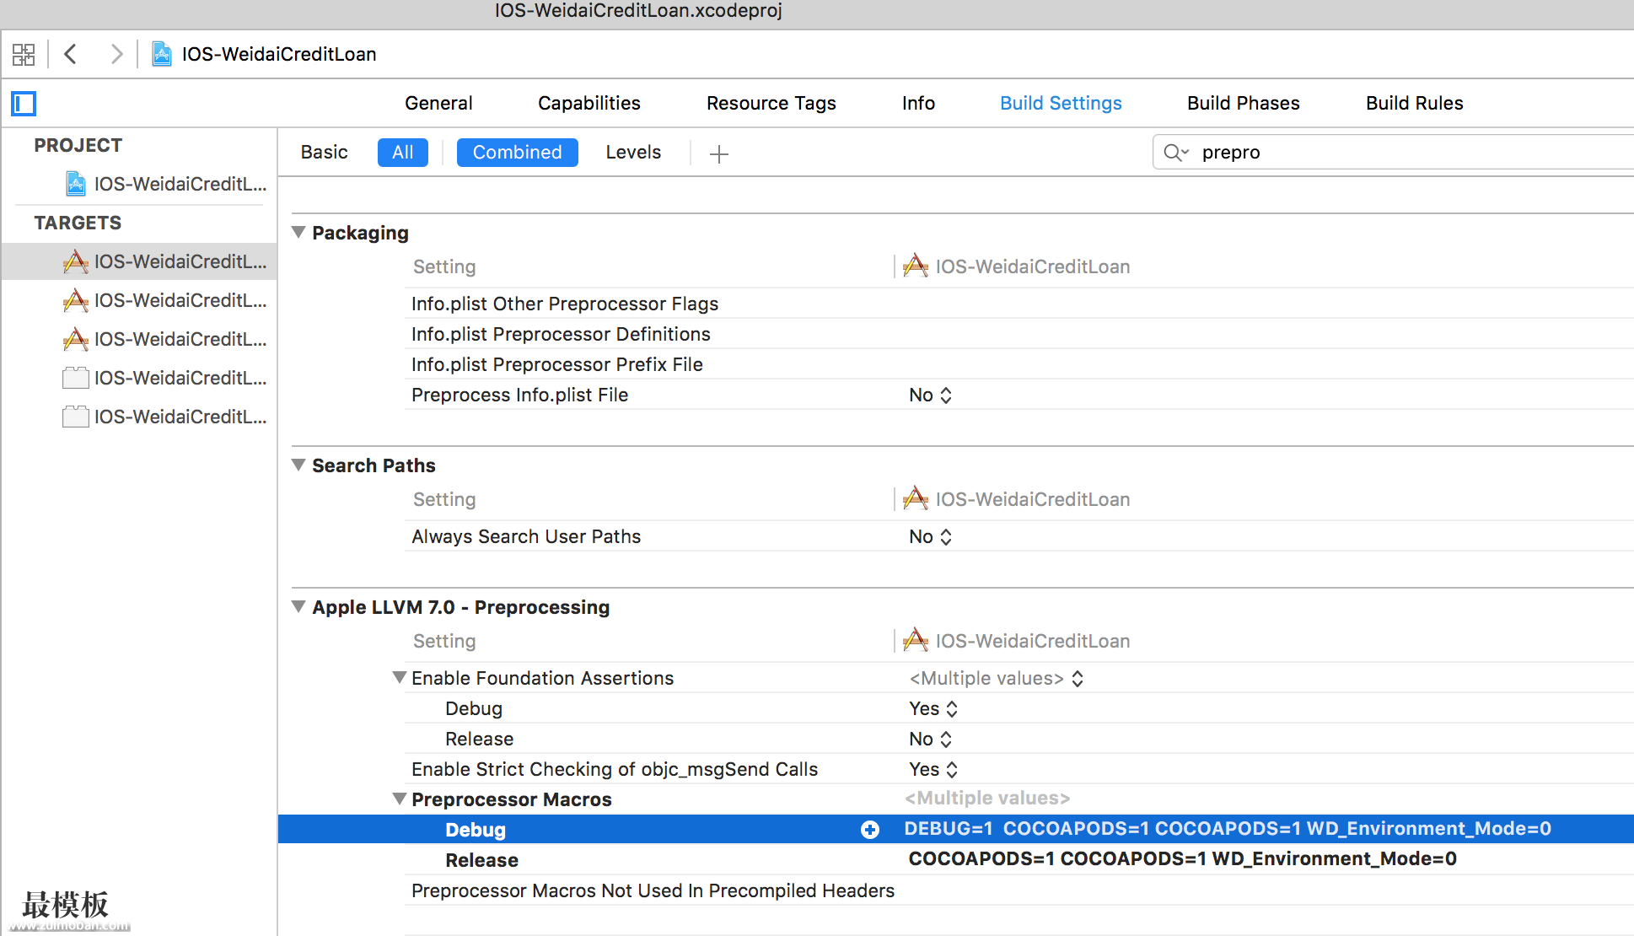This screenshot has width=1634, height=936.
Task: Click target icon in Preprocessing column header
Action: pos(916,641)
